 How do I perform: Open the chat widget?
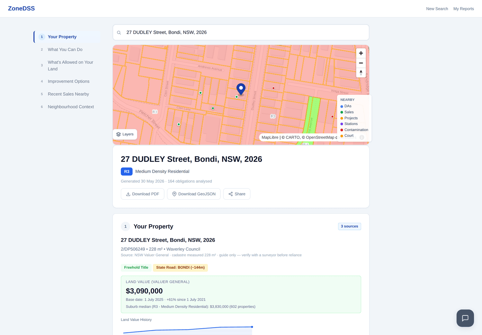465,318
